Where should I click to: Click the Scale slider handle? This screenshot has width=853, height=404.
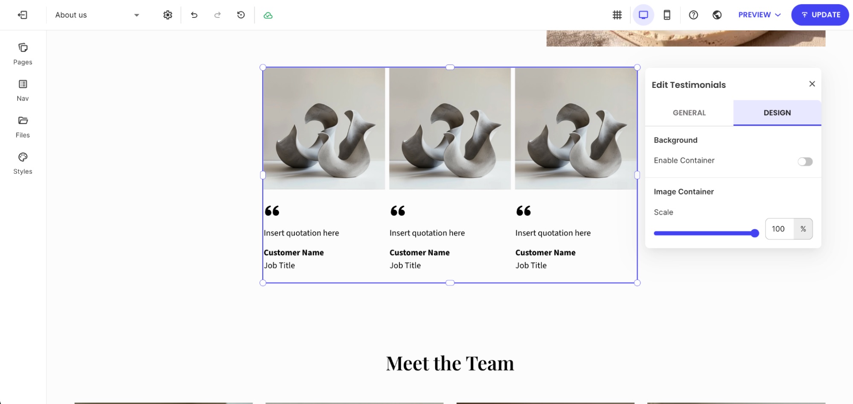[x=755, y=233]
